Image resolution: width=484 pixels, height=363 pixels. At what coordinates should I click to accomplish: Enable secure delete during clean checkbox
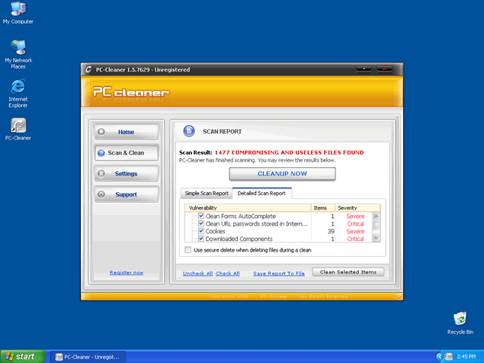click(189, 249)
